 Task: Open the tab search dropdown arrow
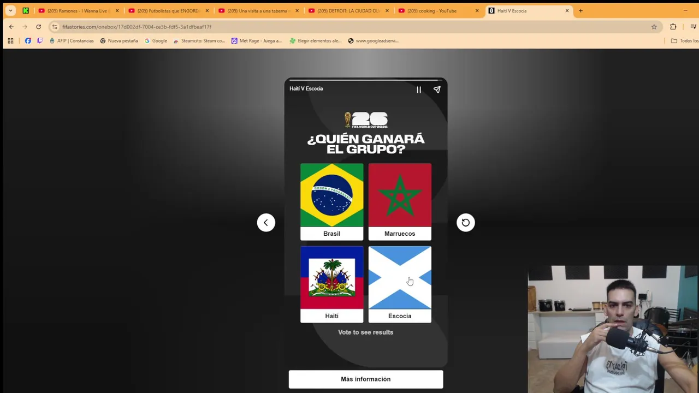10,11
